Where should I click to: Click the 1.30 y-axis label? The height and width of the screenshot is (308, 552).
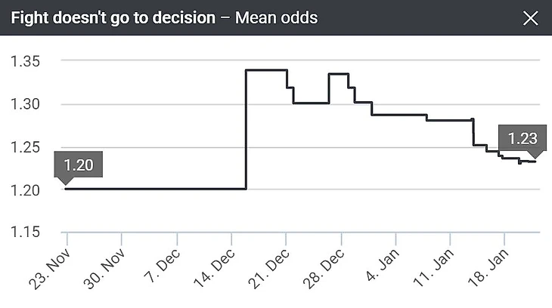(25, 104)
